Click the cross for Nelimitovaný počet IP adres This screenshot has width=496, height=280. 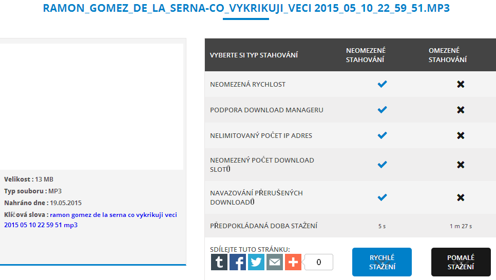[461, 135]
